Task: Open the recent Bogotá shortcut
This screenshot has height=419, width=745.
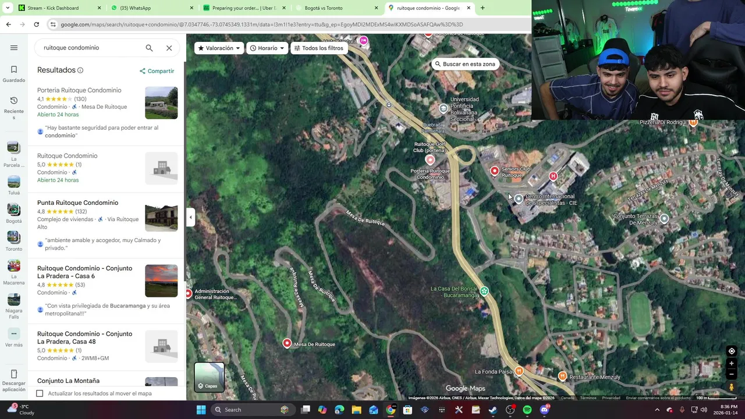Action: tap(14, 214)
